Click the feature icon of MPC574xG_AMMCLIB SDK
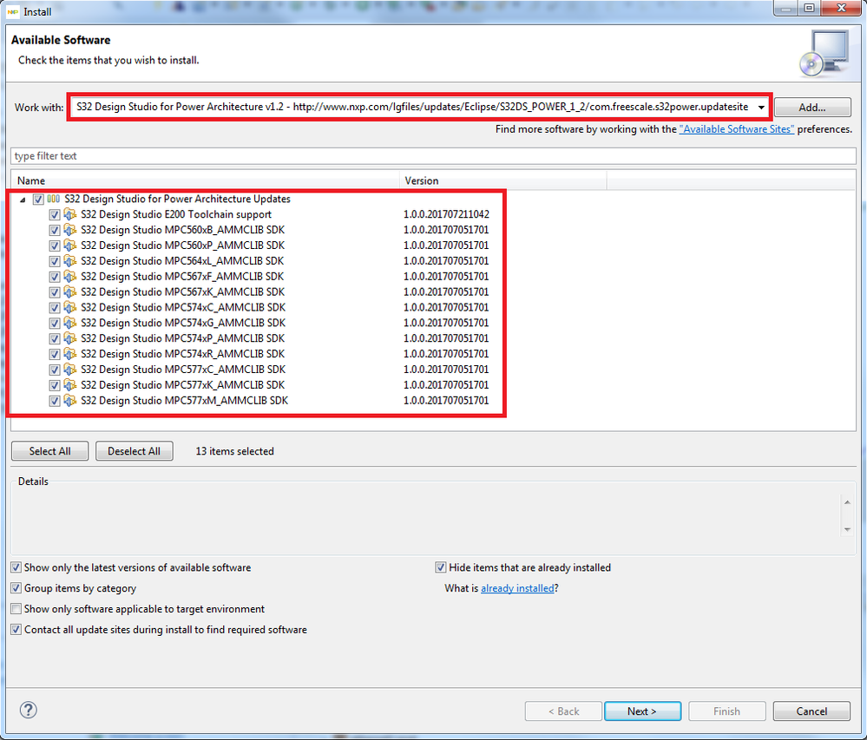Screen dimensions: 867x740 (x=70, y=323)
